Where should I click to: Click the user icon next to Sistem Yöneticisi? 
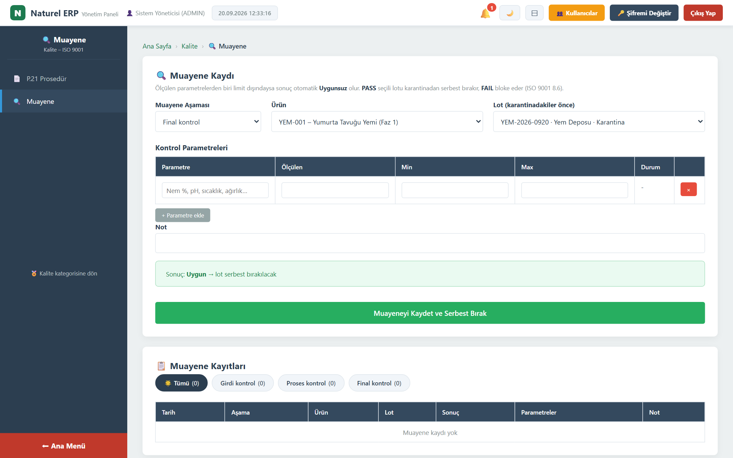click(x=130, y=13)
